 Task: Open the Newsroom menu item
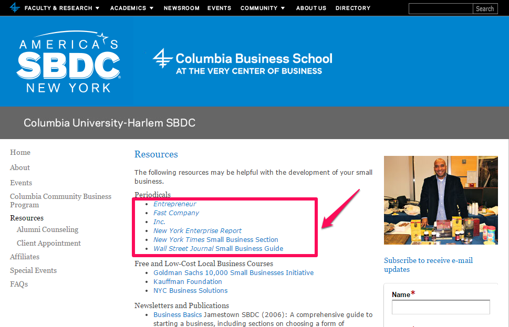pyautogui.click(x=181, y=8)
